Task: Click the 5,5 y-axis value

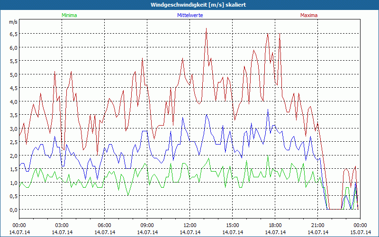Action: pyautogui.click(x=14, y=61)
